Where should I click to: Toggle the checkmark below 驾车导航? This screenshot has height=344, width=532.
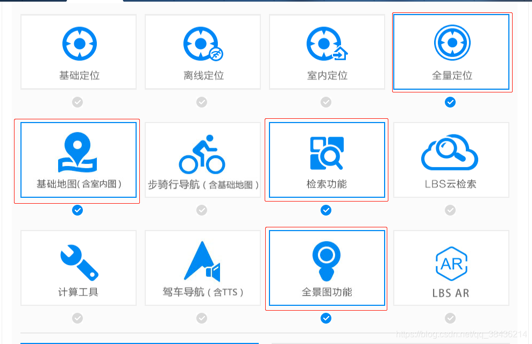click(x=202, y=318)
